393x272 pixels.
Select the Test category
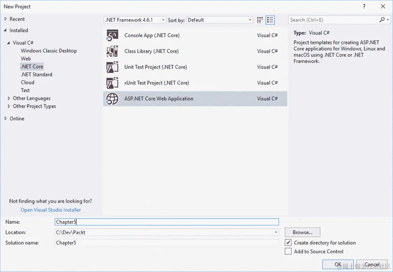25,90
